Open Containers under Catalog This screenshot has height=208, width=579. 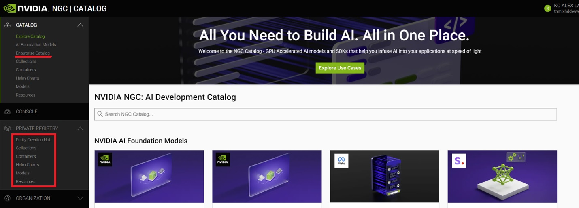coord(26,70)
